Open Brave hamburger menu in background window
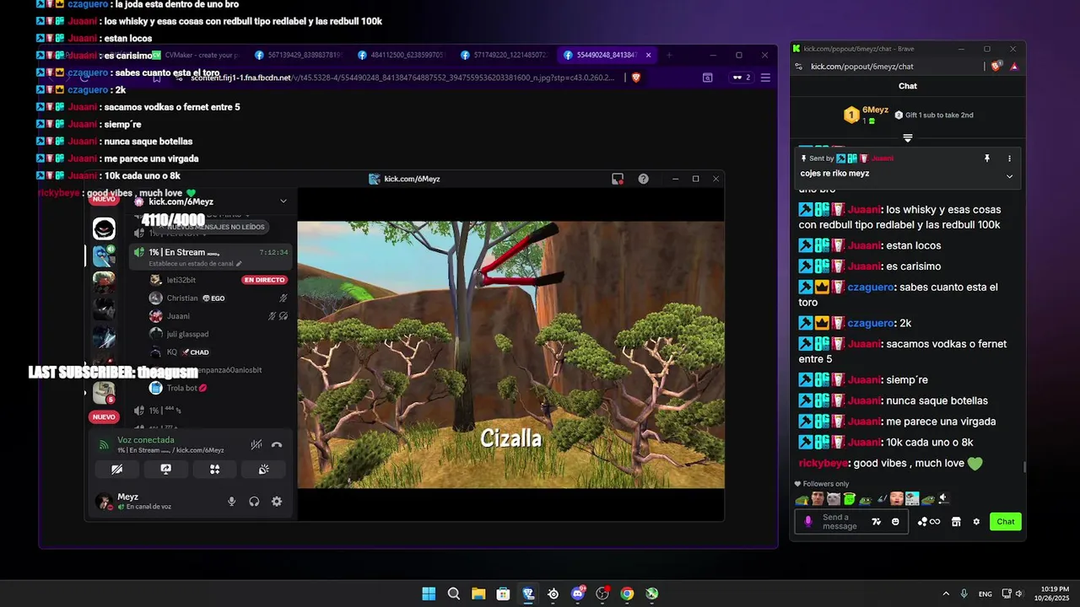 point(765,78)
